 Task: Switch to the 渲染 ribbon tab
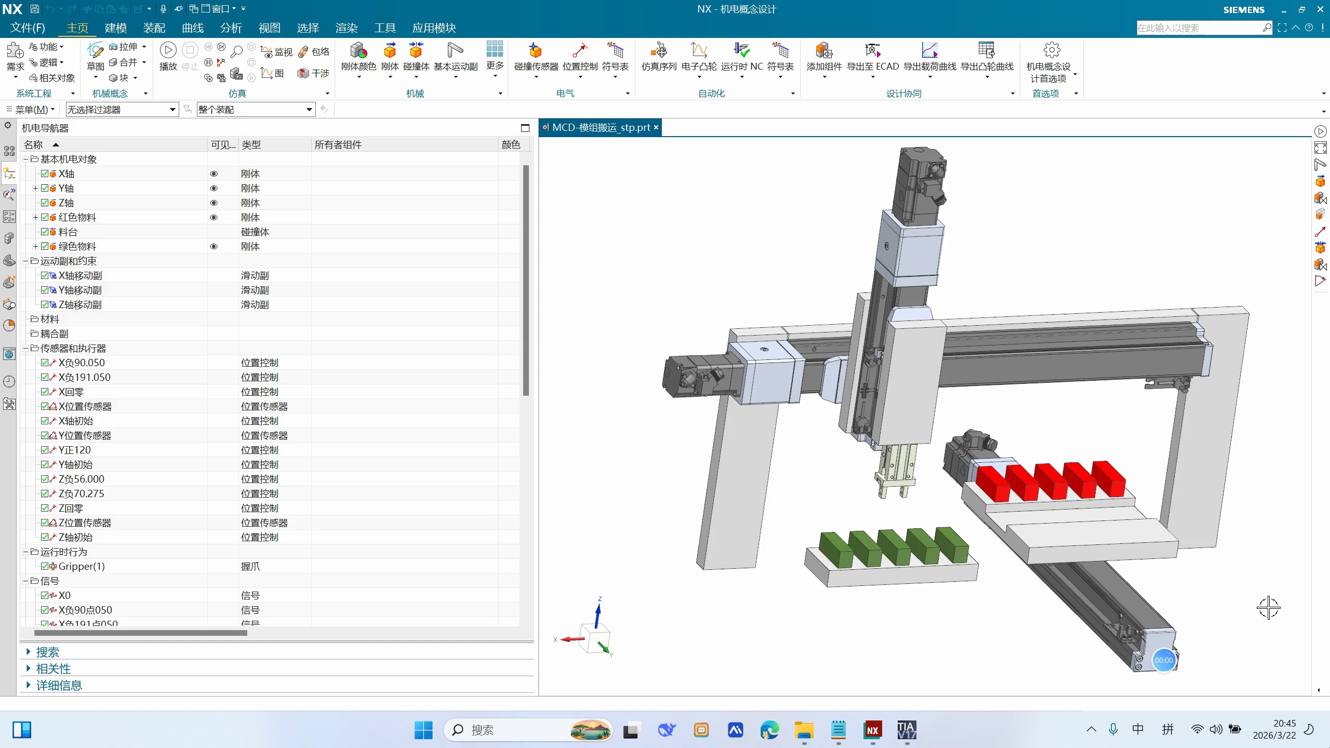(x=347, y=28)
